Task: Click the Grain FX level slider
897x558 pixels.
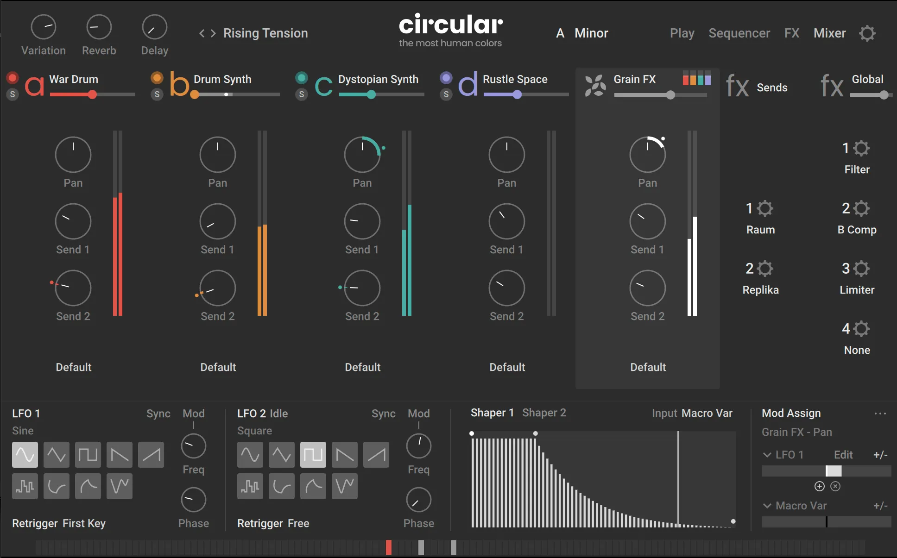Action: (x=670, y=95)
